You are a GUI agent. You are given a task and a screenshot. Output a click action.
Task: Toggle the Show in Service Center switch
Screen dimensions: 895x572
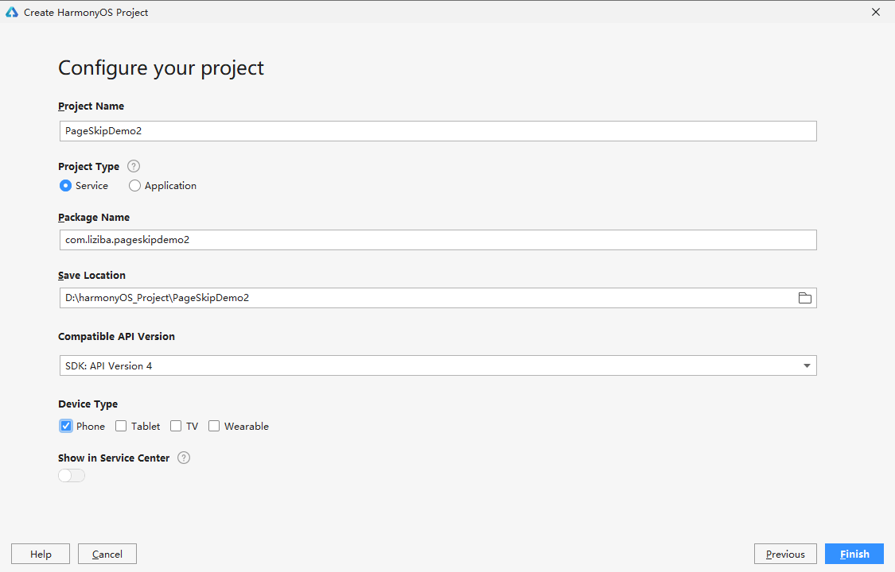click(x=72, y=475)
